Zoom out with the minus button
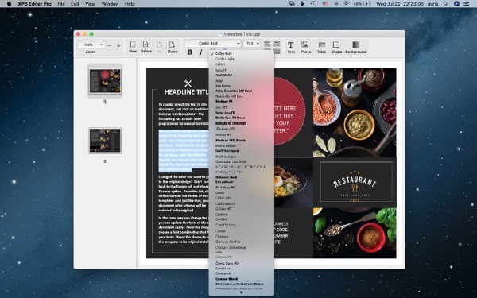This screenshot has height=298, width=477. (x=110, y=45)
